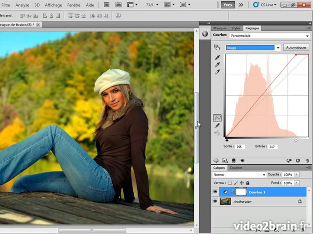Screen dimensions: 313x234
Task: Show more workspaces via double-arrow button
Action: 241,5
